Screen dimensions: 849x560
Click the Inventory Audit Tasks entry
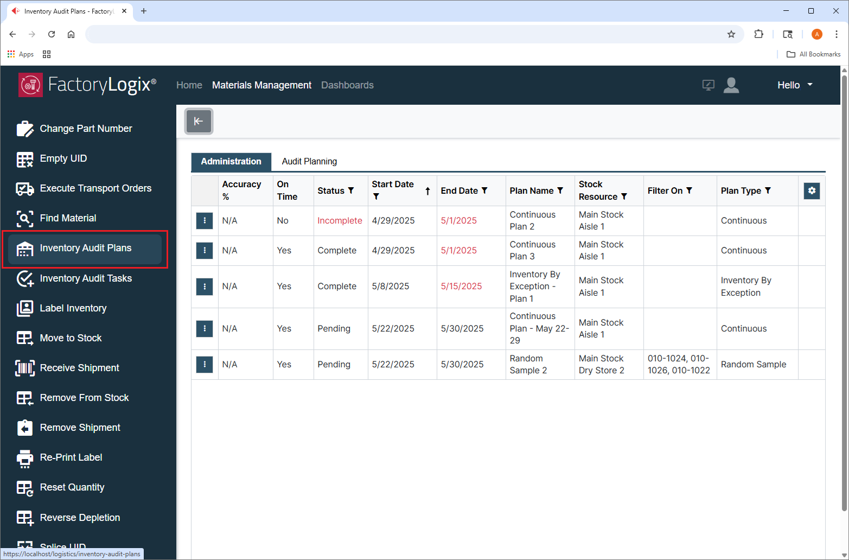(x=86, y=278)
